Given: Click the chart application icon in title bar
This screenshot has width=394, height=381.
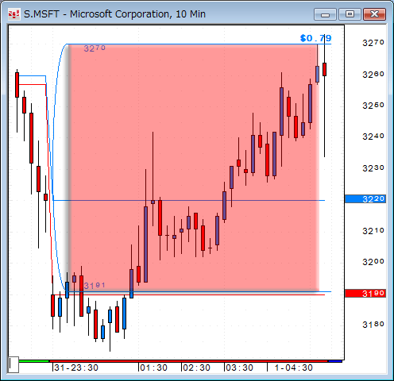Looking at the screenshot, I should click(x=14, y=14).
